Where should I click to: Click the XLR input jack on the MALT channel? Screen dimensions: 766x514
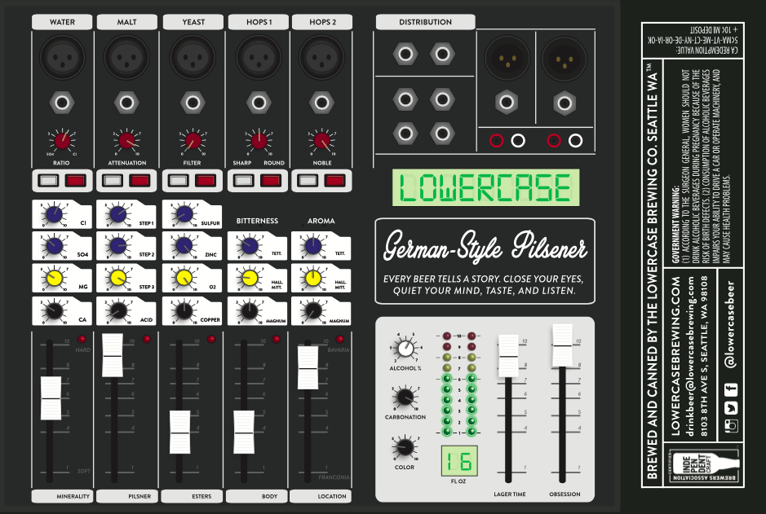[126, 57]
